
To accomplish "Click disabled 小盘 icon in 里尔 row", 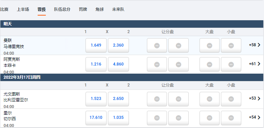I will point(231,118).
